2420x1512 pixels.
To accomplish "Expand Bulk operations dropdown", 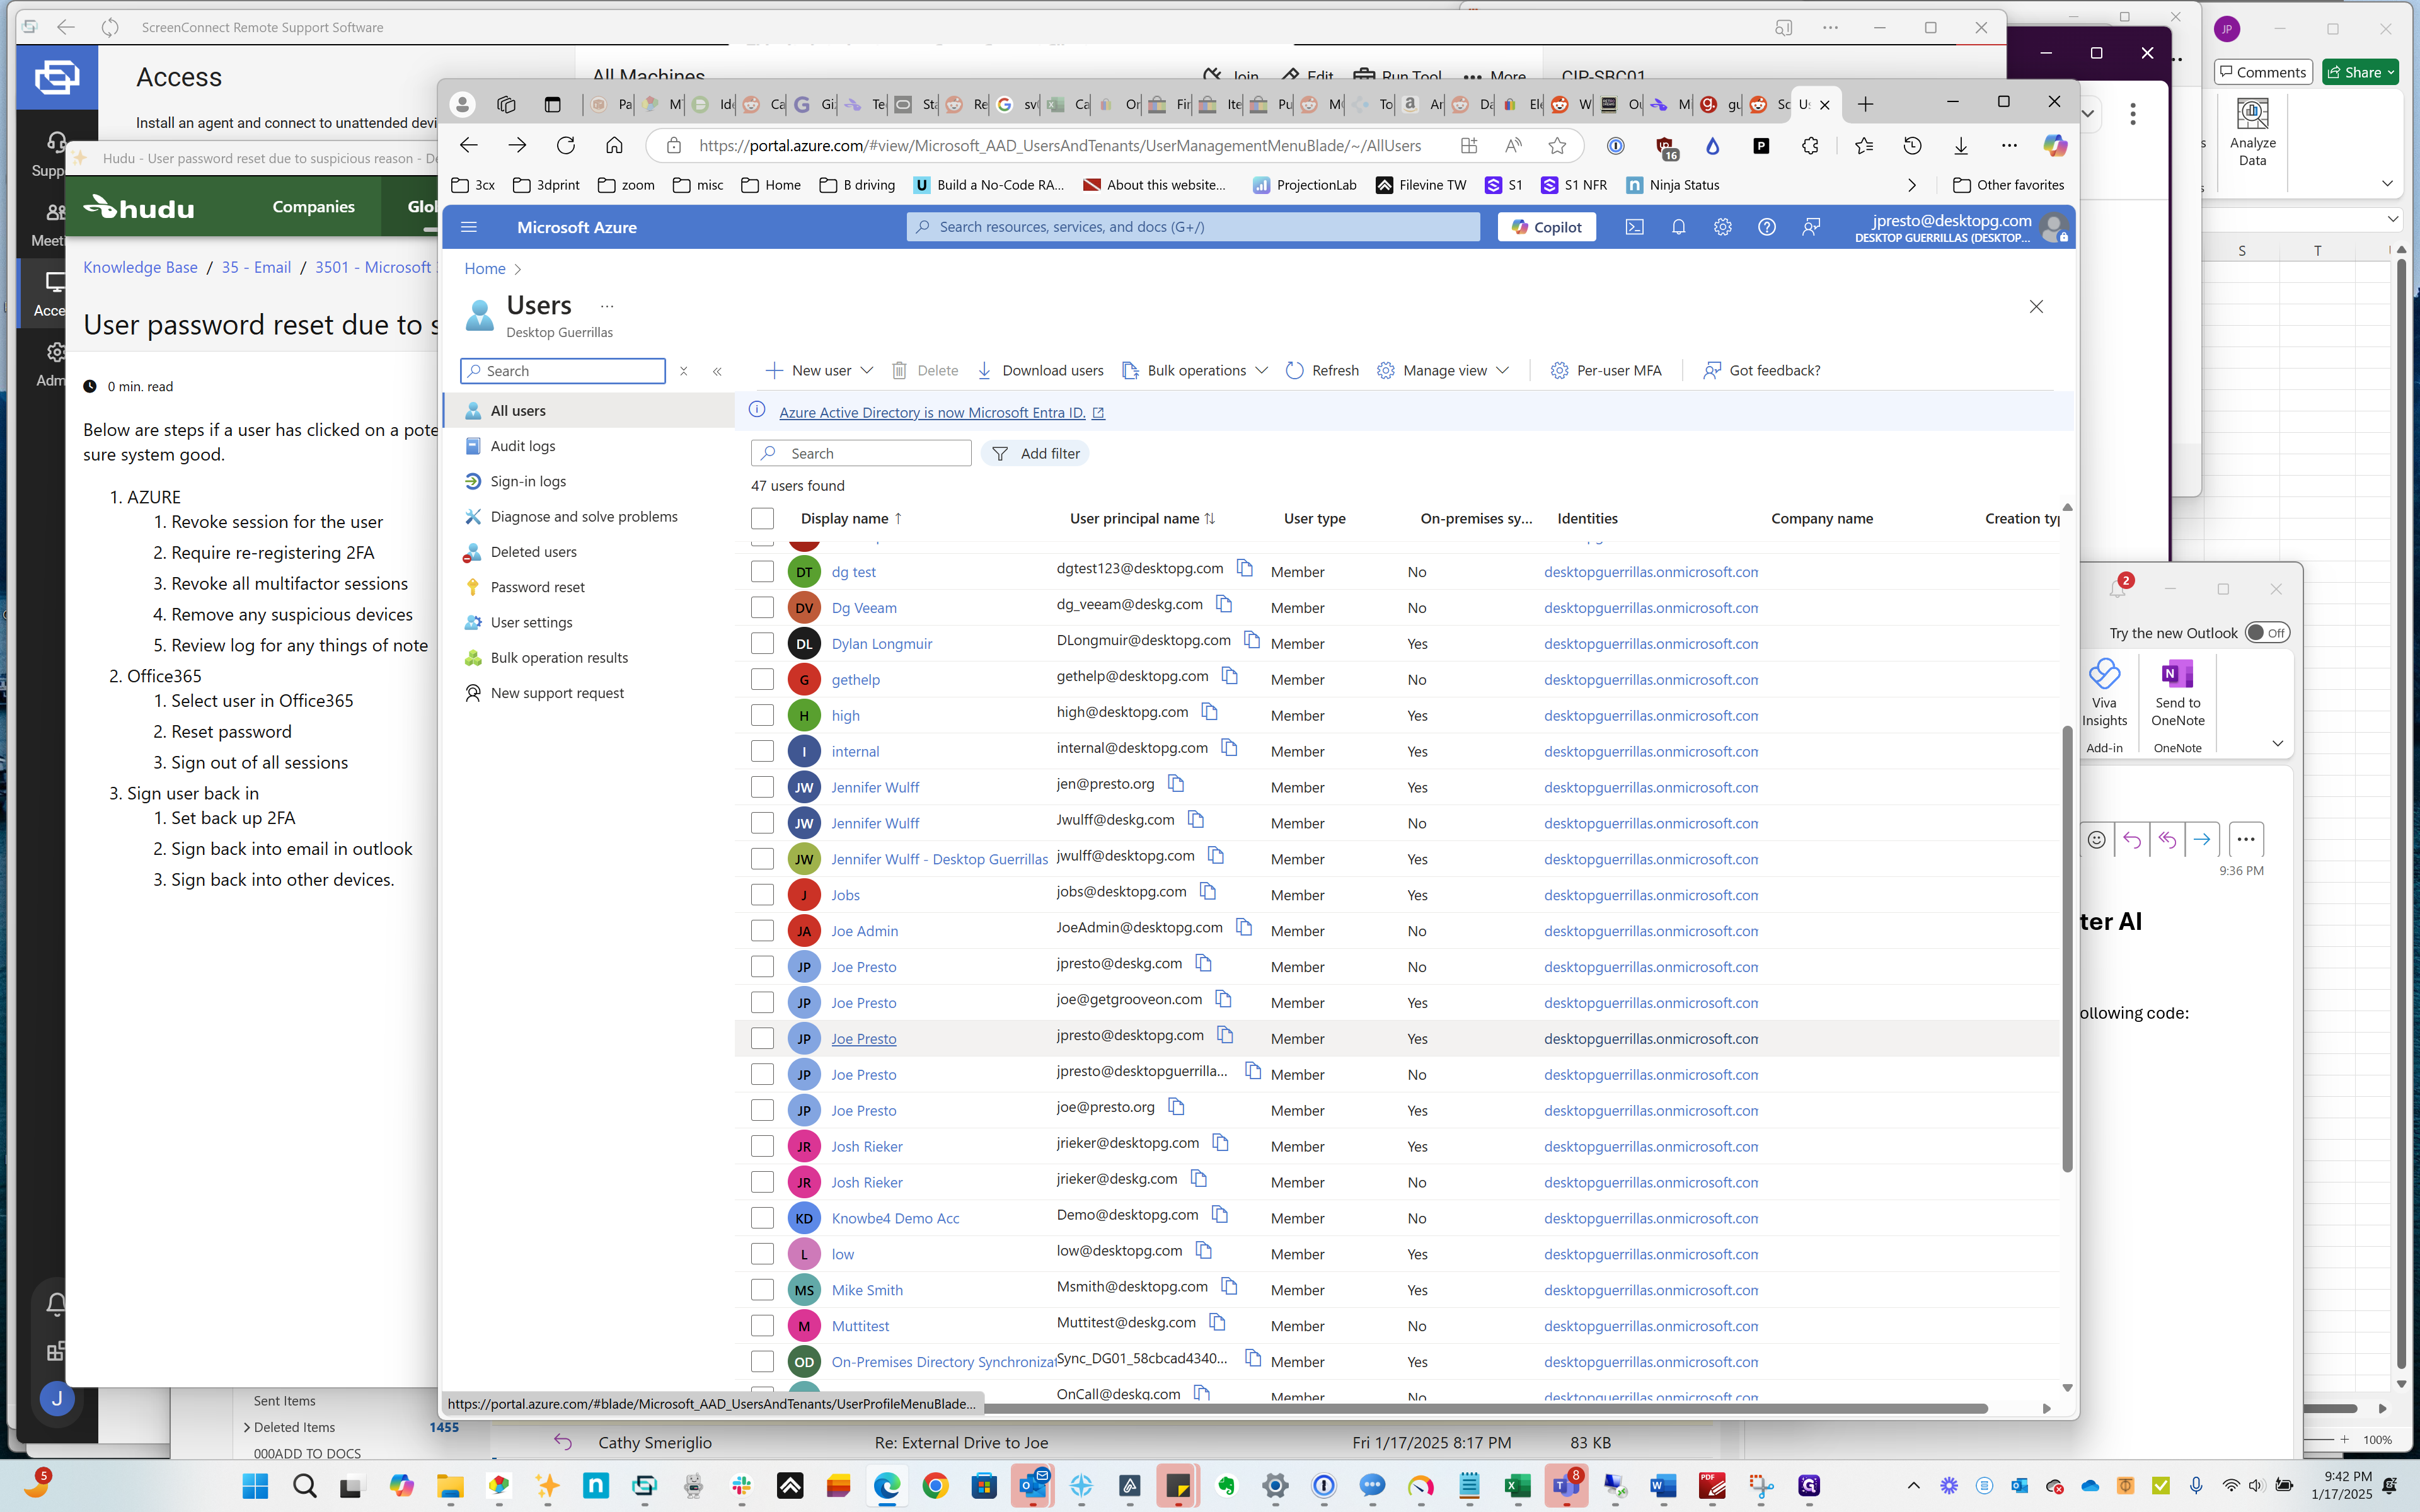I will coord(1262,370).
